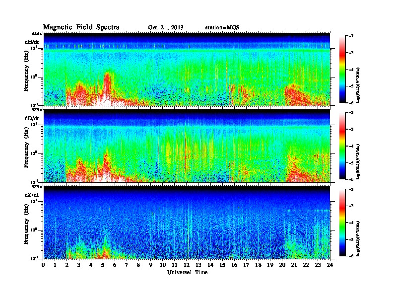Click hour 14 on the time axis

coord(210,265)
